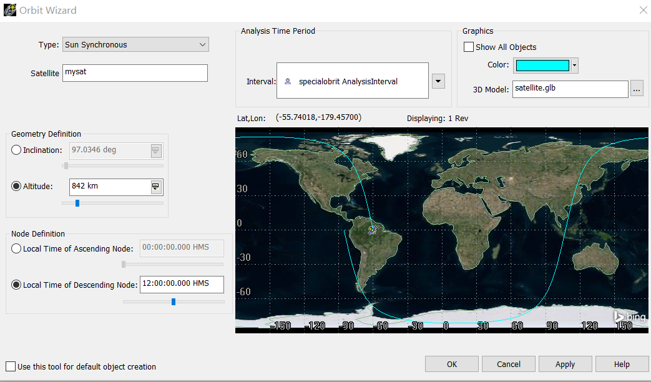
Task: Click the Descending Node time slider handle
Action: [x=174, y=301]
